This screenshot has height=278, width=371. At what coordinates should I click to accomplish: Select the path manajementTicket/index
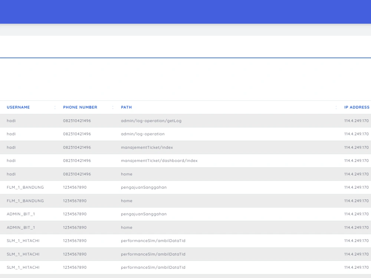pyautogui.click(x=147, y=148)
